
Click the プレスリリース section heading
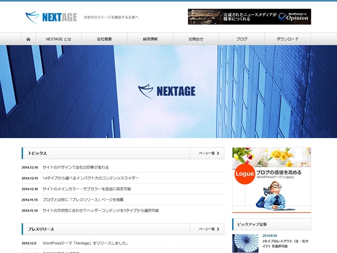point(41,229)
